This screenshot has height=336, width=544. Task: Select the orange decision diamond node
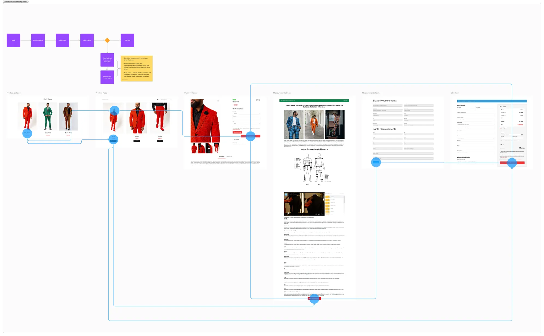(107, 40)
